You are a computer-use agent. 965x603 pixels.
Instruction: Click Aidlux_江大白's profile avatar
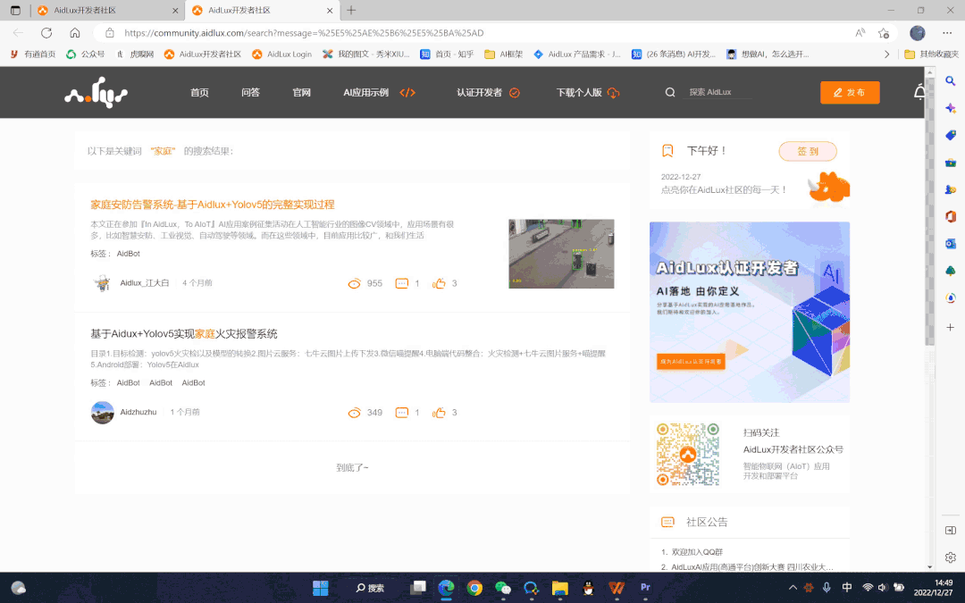pyautogui.click(x=103, y=283)
